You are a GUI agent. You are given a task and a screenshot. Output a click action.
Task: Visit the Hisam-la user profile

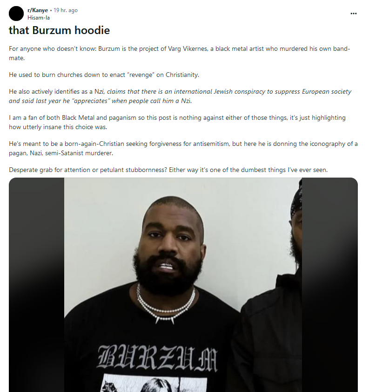pos(39,18)
